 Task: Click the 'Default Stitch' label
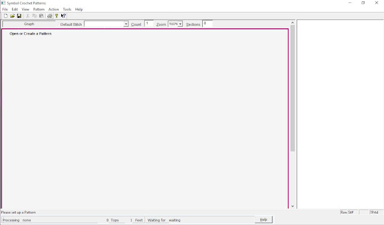[71, 25]
